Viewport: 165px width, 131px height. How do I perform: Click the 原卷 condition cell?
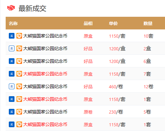coord(88,112)
